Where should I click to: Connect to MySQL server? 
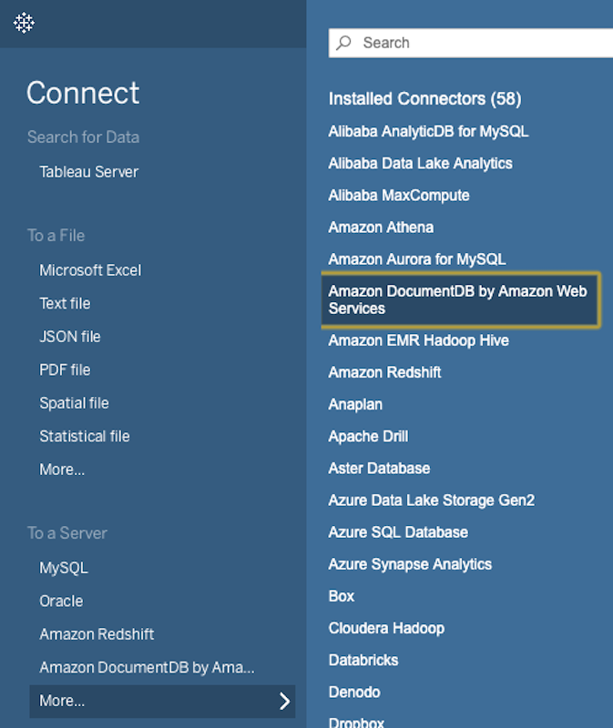[61, 567]
